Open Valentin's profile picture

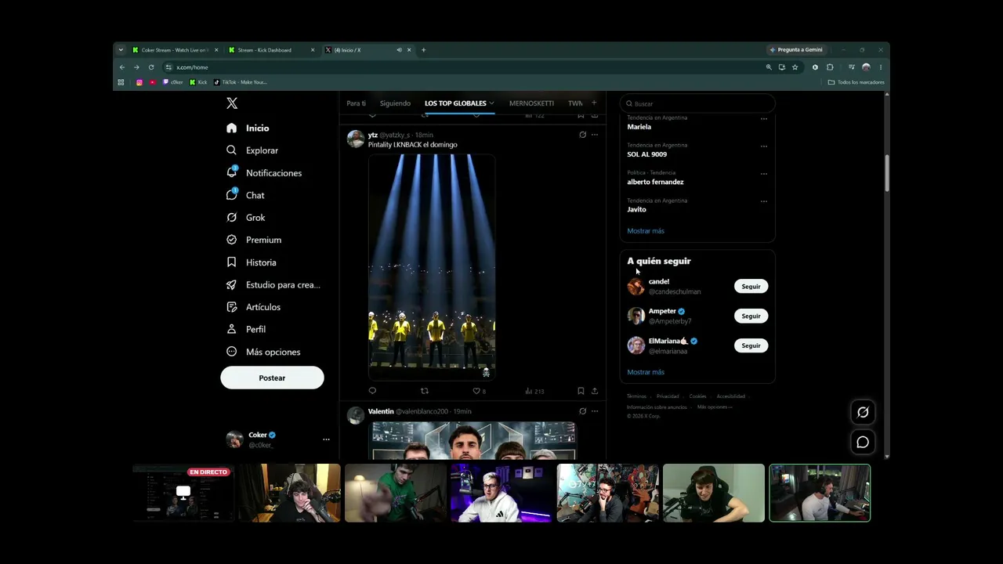pos(356,416)
